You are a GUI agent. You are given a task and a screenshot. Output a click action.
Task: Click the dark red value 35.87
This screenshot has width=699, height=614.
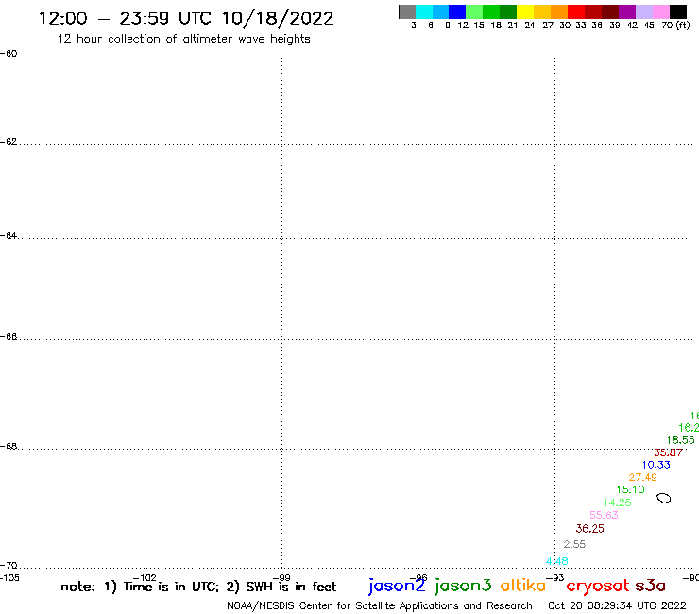(x=668, y=452)
